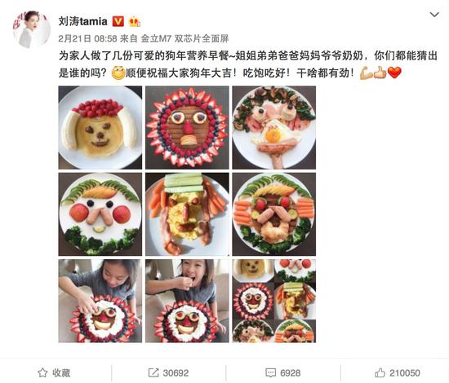Open the post options chevron menu
Viewport: 449px width, 383px height.
click(434, 15)
